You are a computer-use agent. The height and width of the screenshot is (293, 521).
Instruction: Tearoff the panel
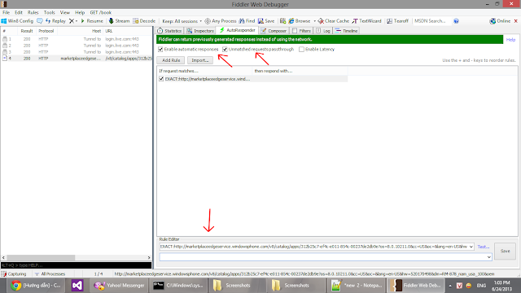(397, 21)
